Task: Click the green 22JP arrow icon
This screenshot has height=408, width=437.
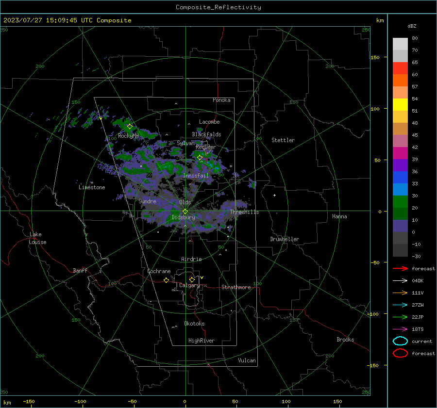Action: click(x=400, y=317)
